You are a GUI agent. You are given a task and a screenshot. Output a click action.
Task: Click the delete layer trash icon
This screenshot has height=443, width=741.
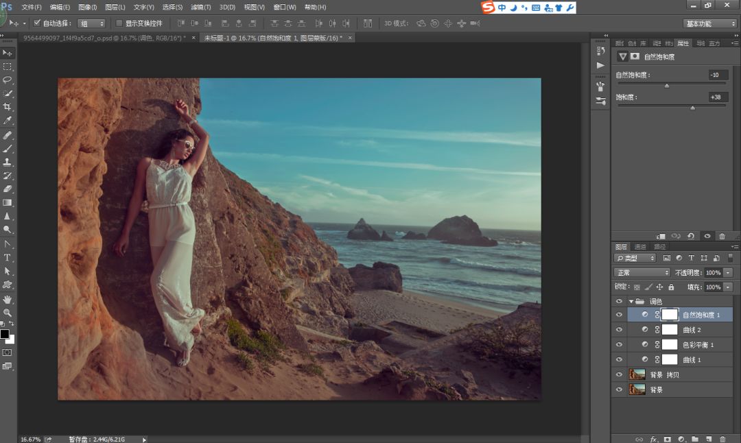[722, 439]
